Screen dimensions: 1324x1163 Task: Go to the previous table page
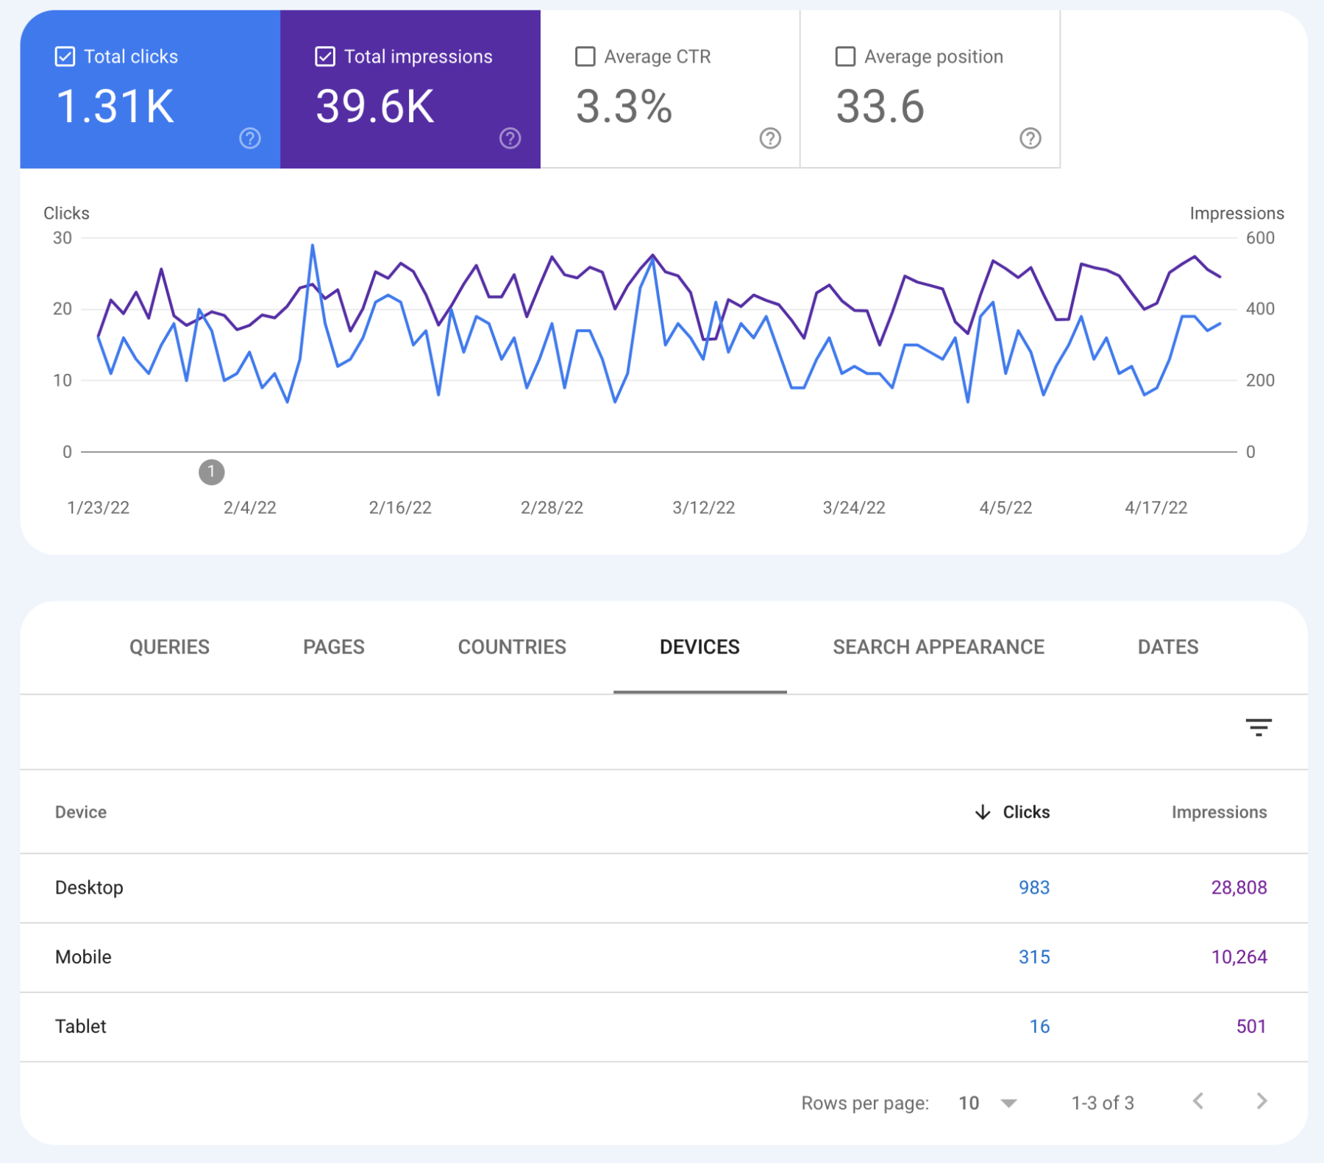point(1198,1101)
